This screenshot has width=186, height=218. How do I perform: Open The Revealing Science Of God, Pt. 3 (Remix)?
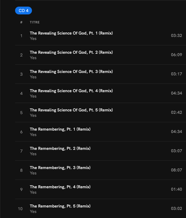point(71,71)
